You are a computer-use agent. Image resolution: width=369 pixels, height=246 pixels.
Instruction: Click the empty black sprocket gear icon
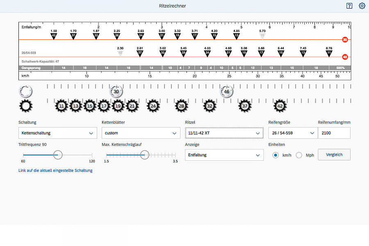click(25, 106)
